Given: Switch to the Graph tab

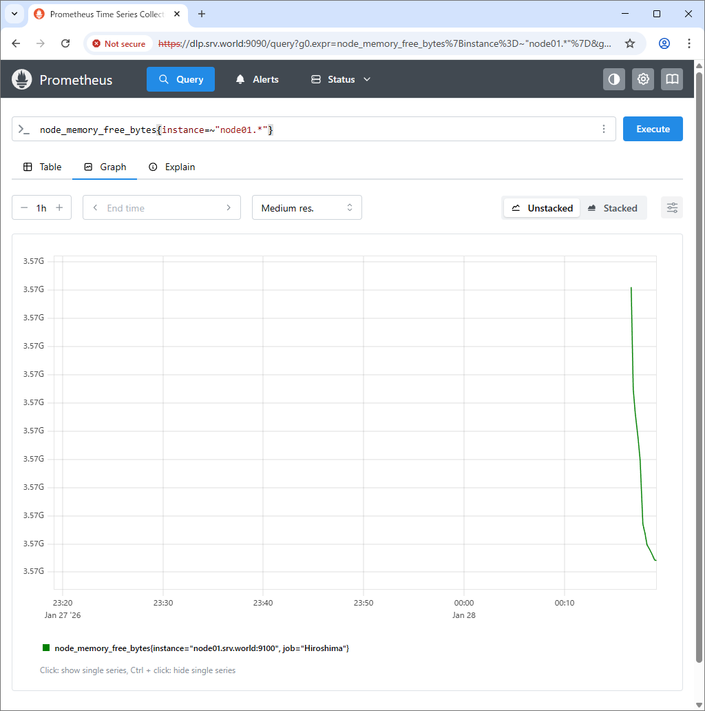Looking at the screenshot, I should (x=105, y=167).
